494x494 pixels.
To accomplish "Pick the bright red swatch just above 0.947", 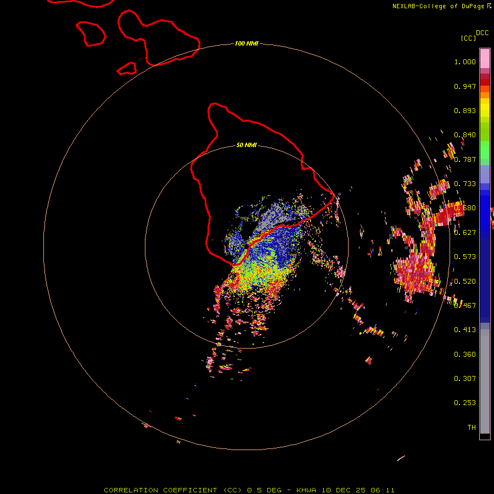I will 485,82.
